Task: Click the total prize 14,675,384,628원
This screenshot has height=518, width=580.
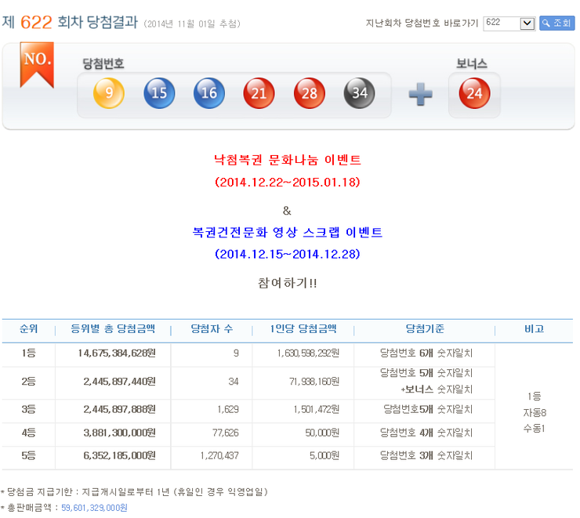Action: (x=117, y=353)
